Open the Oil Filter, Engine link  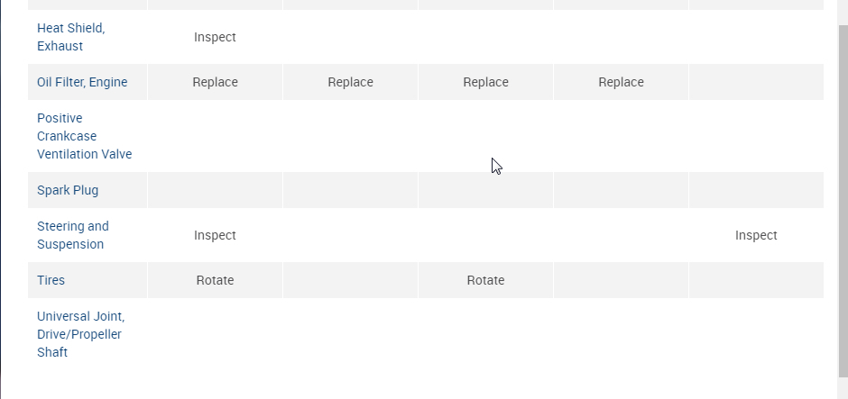point(82,82)
